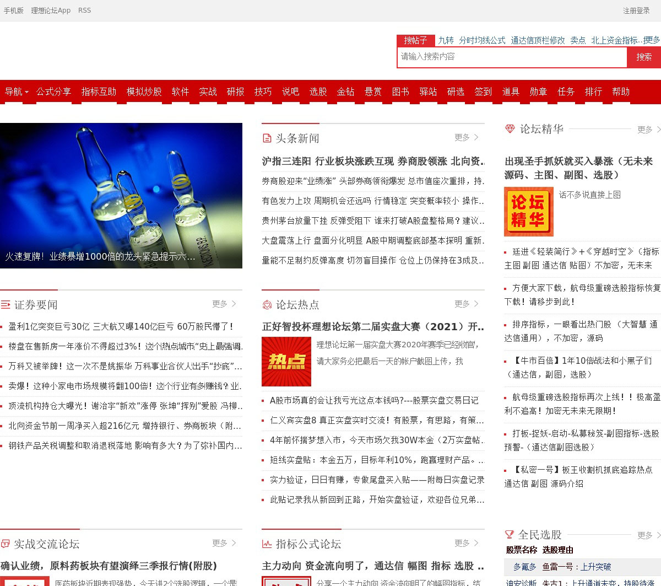Viewport: 661px width, 586px height.
Task: Click the 证券要闻 list icon
Action: click(6, 304)
